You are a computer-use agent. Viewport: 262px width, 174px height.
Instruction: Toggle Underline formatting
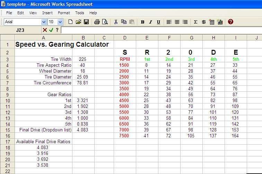click(158, 22)
